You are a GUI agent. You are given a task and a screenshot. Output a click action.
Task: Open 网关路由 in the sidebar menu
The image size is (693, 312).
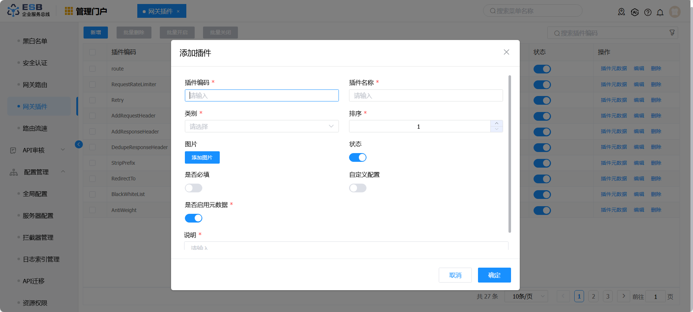[35, 85]
